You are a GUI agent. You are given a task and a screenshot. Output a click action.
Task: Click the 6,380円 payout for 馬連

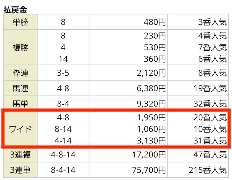[x=151, y=88]
